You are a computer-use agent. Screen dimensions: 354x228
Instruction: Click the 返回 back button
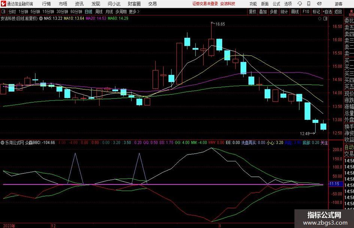338,12
